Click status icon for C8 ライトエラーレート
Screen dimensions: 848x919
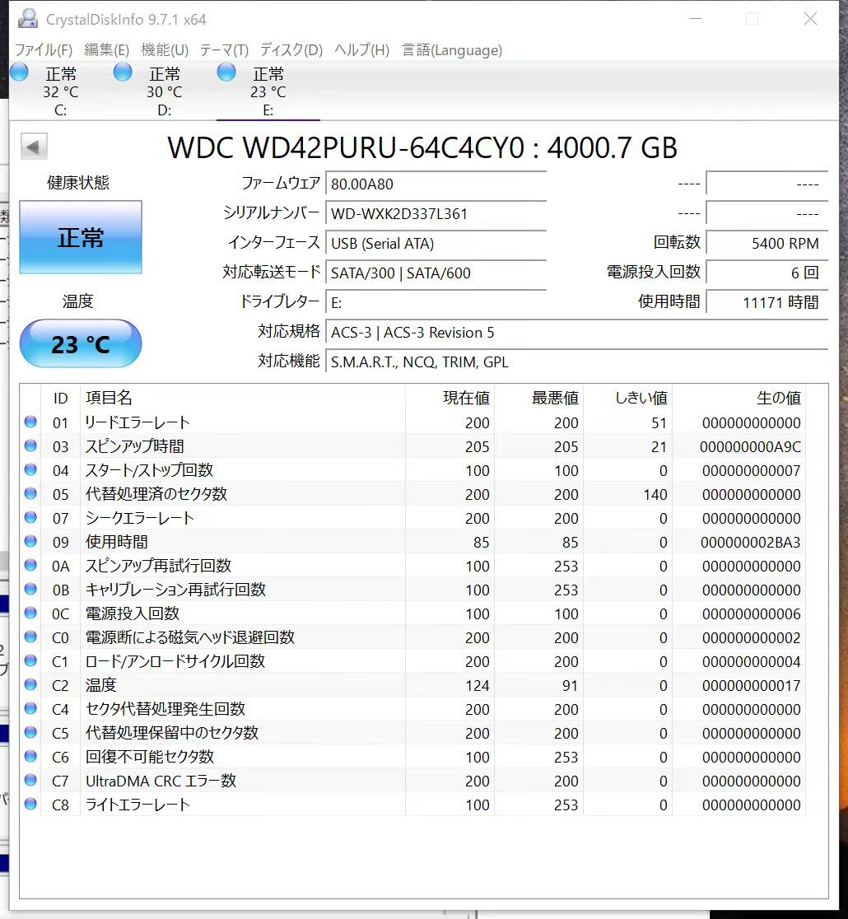[x=30, y=804]
